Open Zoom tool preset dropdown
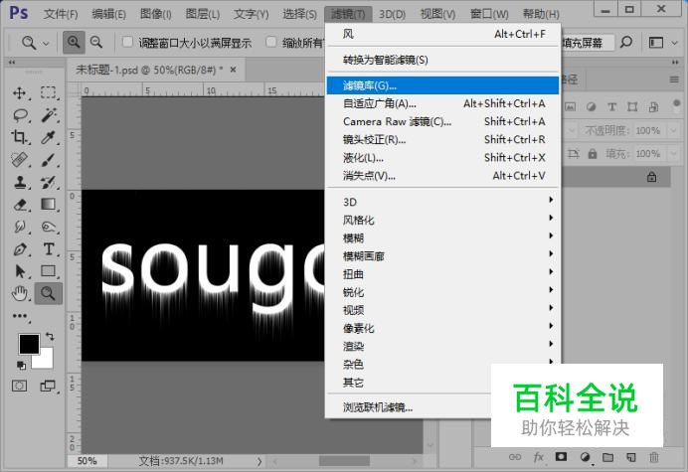 (x=46, y=43)
